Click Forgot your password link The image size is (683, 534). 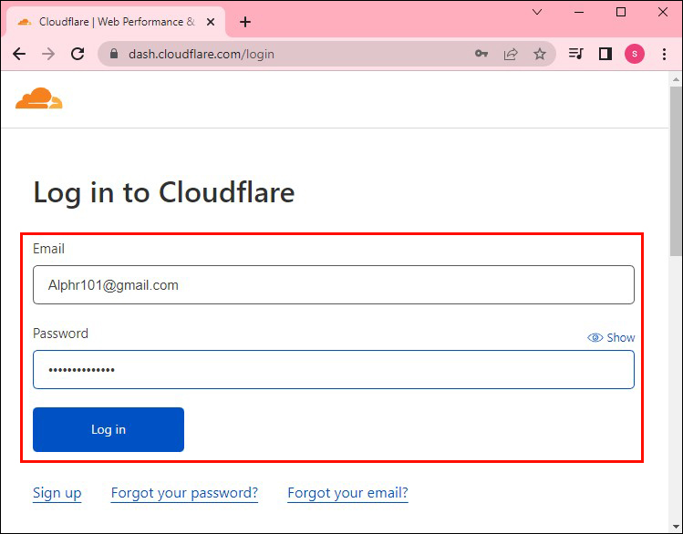(184, 493)
